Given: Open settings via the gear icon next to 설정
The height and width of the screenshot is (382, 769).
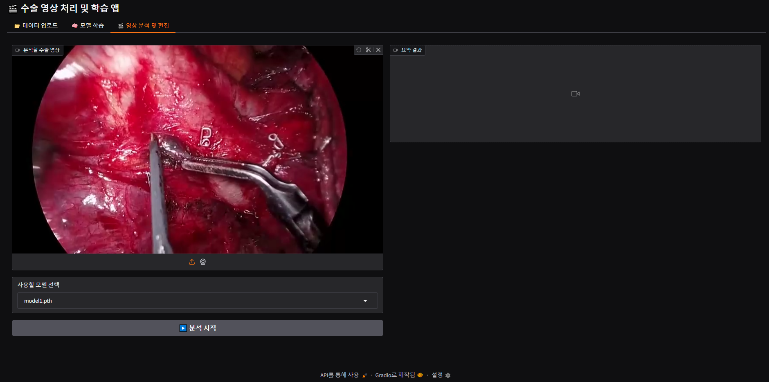Looking at the screenshot, I should click(448, 375).
